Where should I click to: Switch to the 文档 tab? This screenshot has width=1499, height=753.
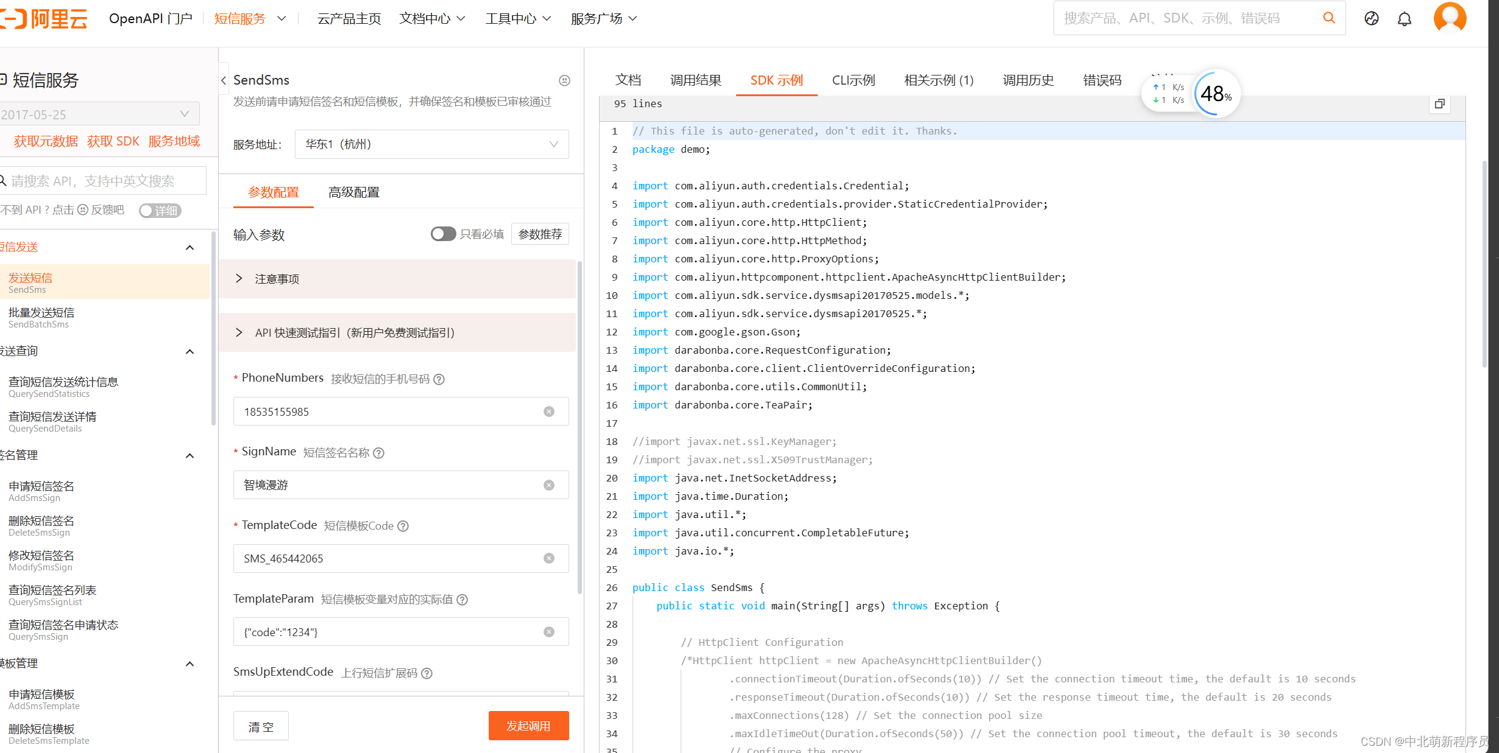[x=628, y=80]
